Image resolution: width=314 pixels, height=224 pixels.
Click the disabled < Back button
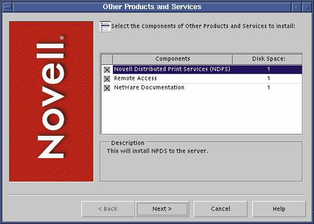108,209
